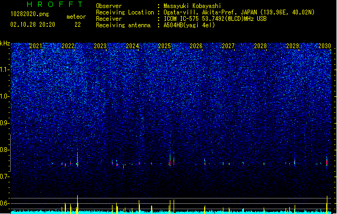
Task: Click the meteor echo at 2030 marker
Action: coord(327,162)
